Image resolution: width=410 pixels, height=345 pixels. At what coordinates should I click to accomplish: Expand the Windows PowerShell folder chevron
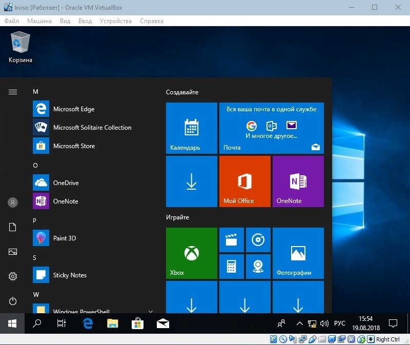(x=151, y=311)
